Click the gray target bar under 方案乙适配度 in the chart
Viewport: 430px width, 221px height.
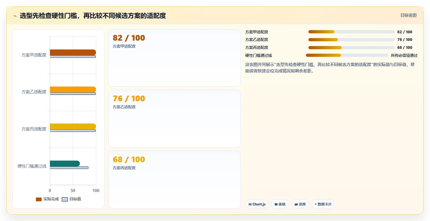tap(73, 94)
